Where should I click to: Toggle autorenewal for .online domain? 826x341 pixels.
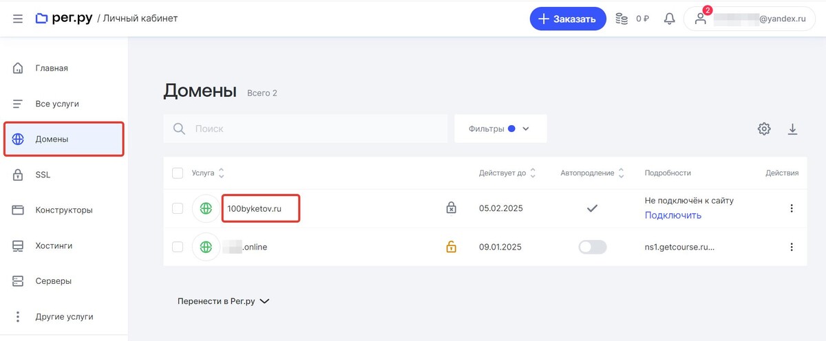[x=593, y=247]
